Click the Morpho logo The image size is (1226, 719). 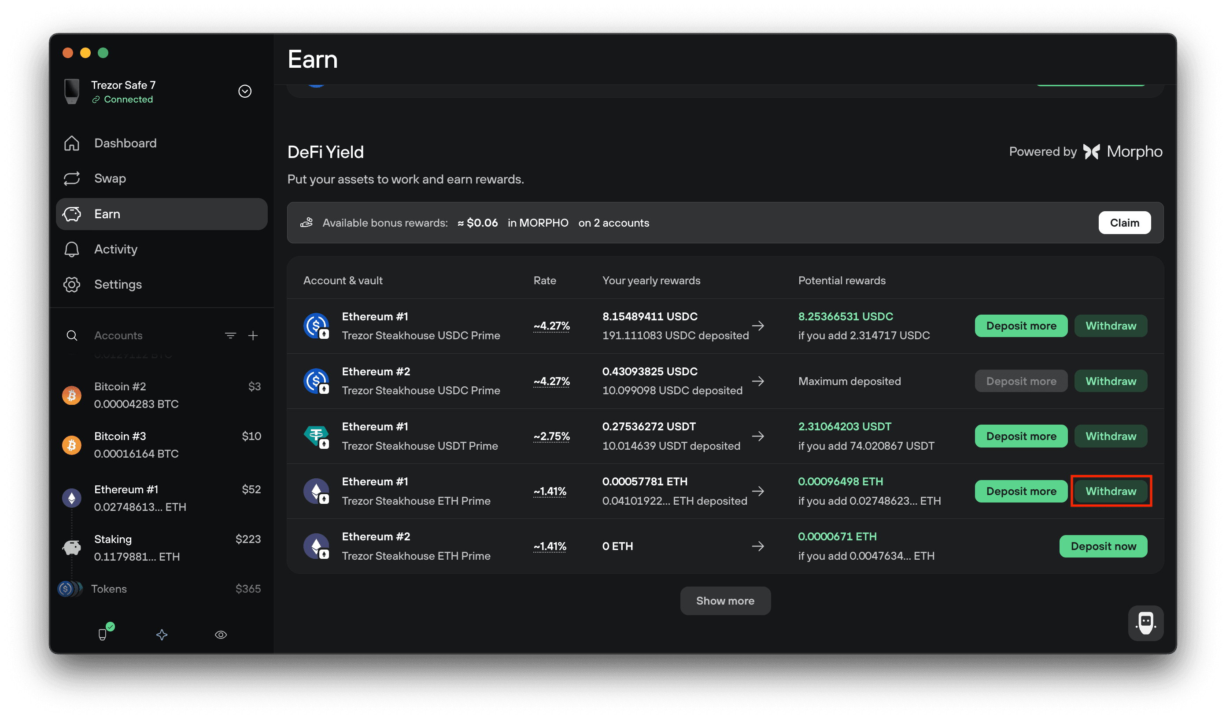1122,152
